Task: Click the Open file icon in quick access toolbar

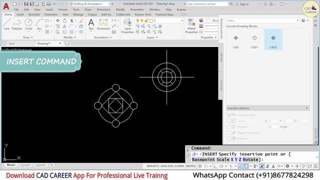Action: (20, 4)
